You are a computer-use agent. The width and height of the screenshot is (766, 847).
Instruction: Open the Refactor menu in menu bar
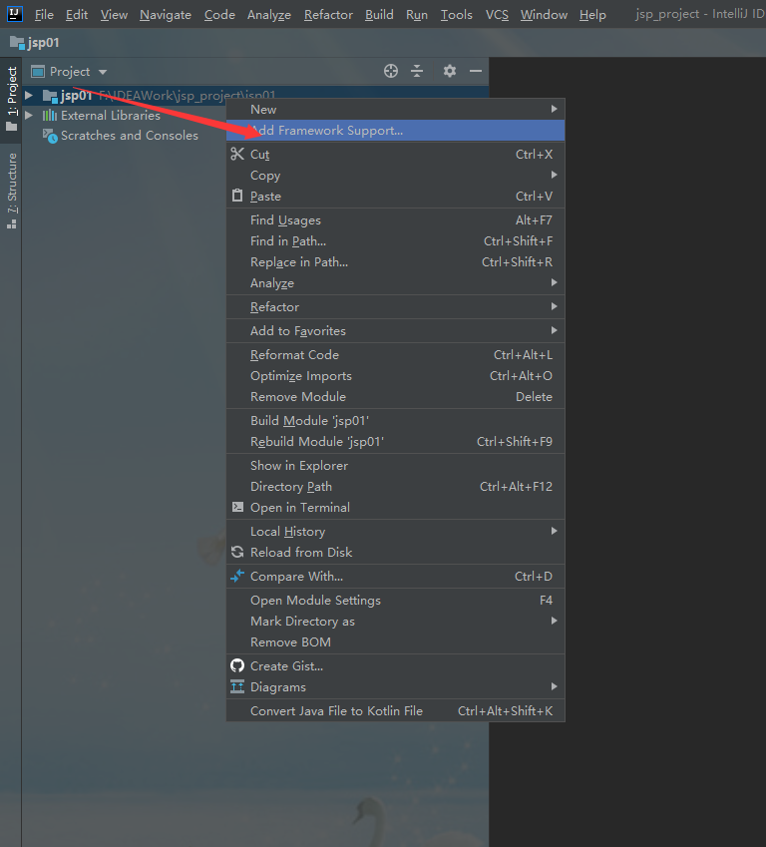click(x=328, y=15)
